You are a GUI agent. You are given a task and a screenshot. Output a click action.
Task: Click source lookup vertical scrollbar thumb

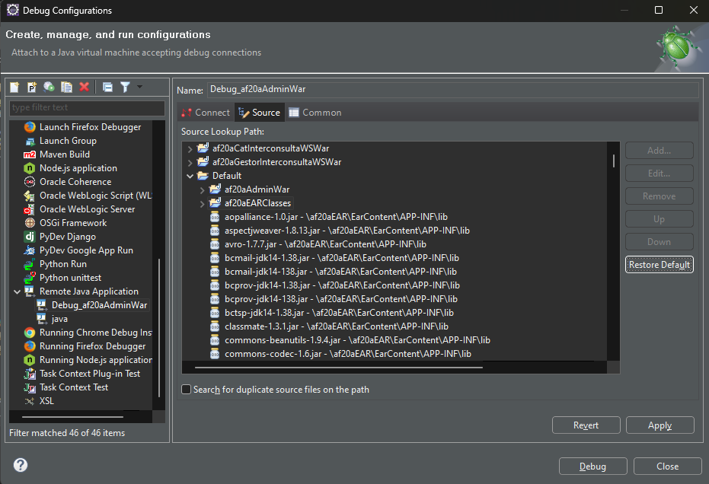(x=614, y=161)
